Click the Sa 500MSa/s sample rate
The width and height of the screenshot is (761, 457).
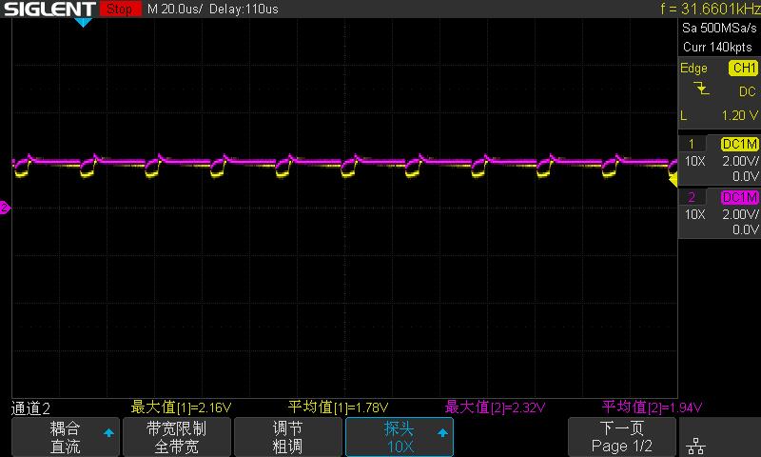click(x=719, y=29)
